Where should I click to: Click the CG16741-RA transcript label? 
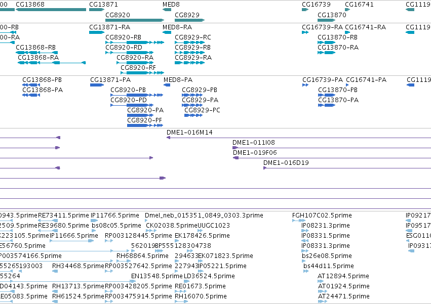[x=365, y=27]
